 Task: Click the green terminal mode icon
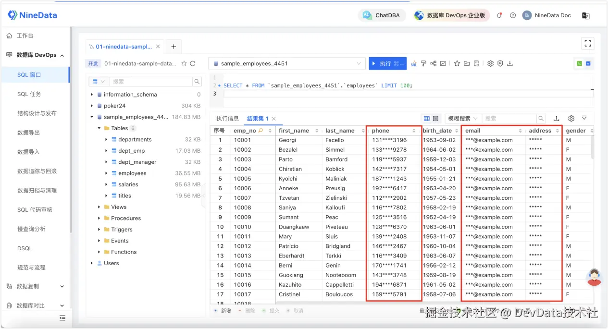(580, 63)
